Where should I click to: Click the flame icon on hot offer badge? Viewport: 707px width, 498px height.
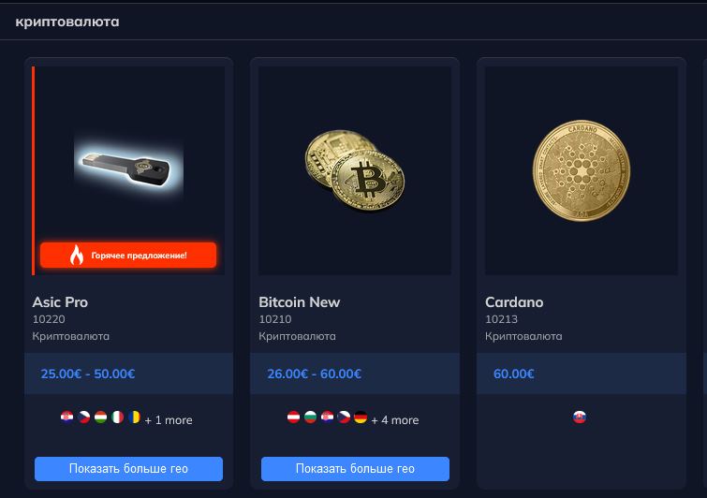(77, 255)
